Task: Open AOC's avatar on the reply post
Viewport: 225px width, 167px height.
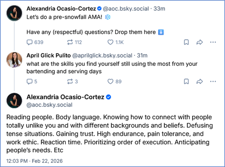Action: 14,100
